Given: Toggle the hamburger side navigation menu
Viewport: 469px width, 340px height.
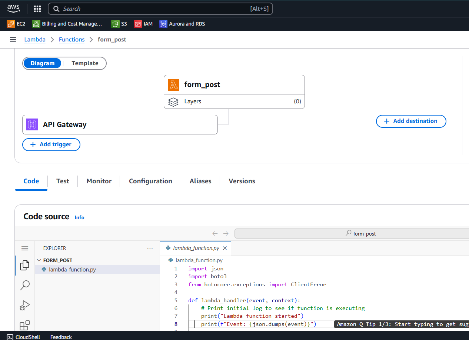Looking at the screenshot, I should coord(13,40).
